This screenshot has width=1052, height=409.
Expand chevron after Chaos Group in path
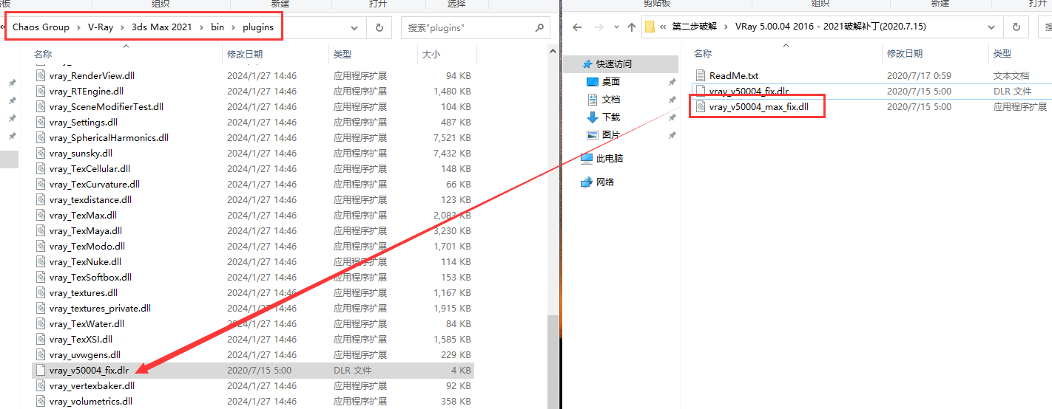(x=78, y=27)
